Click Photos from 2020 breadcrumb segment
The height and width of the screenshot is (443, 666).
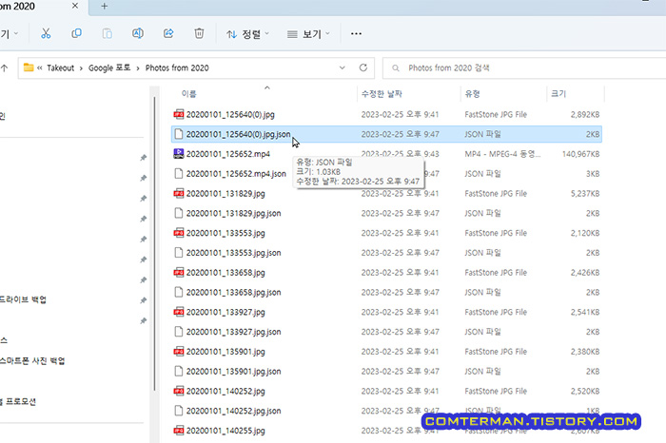pyautogui.click(x=177, y=67)
